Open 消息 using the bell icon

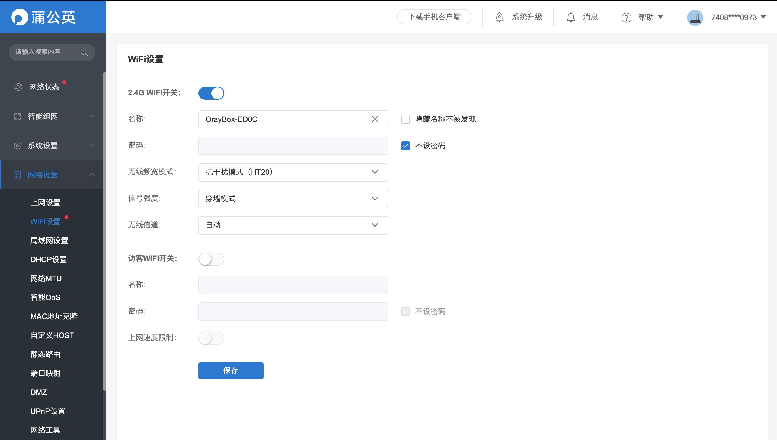click(570, 17)
